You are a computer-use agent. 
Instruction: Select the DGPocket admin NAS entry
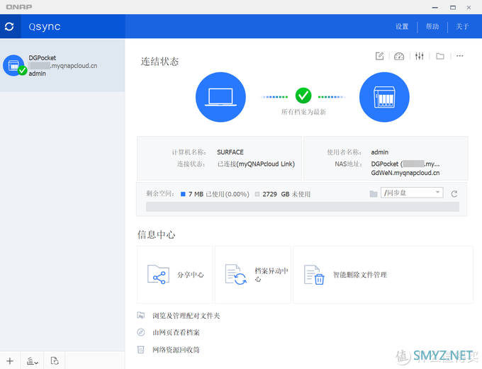click(x=62, y=66)
